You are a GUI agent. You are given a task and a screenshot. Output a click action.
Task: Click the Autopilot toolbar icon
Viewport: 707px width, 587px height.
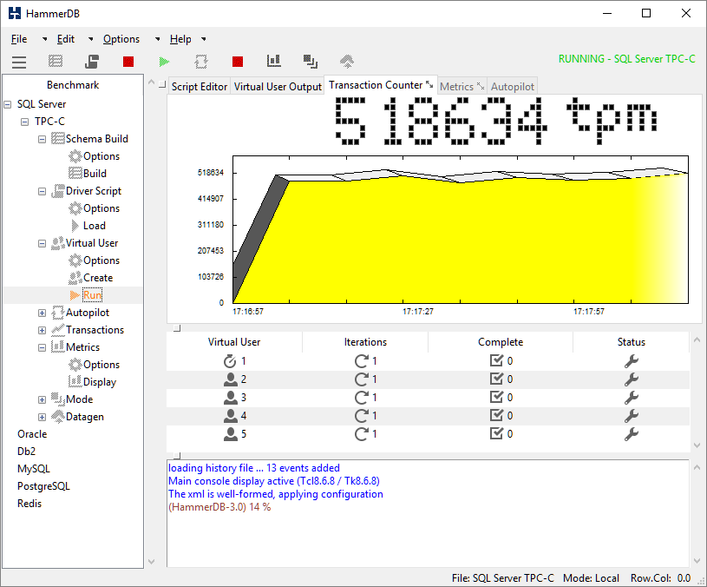coord(201,62)
